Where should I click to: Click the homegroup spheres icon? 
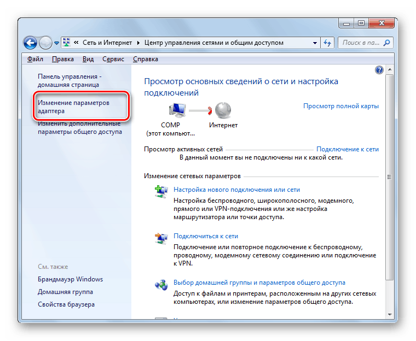point(161,285)
